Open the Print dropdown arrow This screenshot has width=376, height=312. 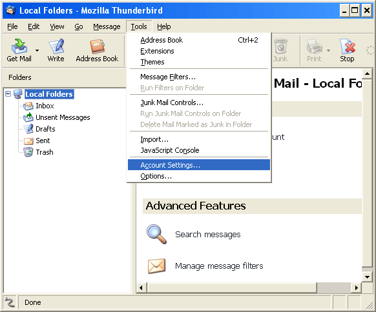tap(329, 50)
